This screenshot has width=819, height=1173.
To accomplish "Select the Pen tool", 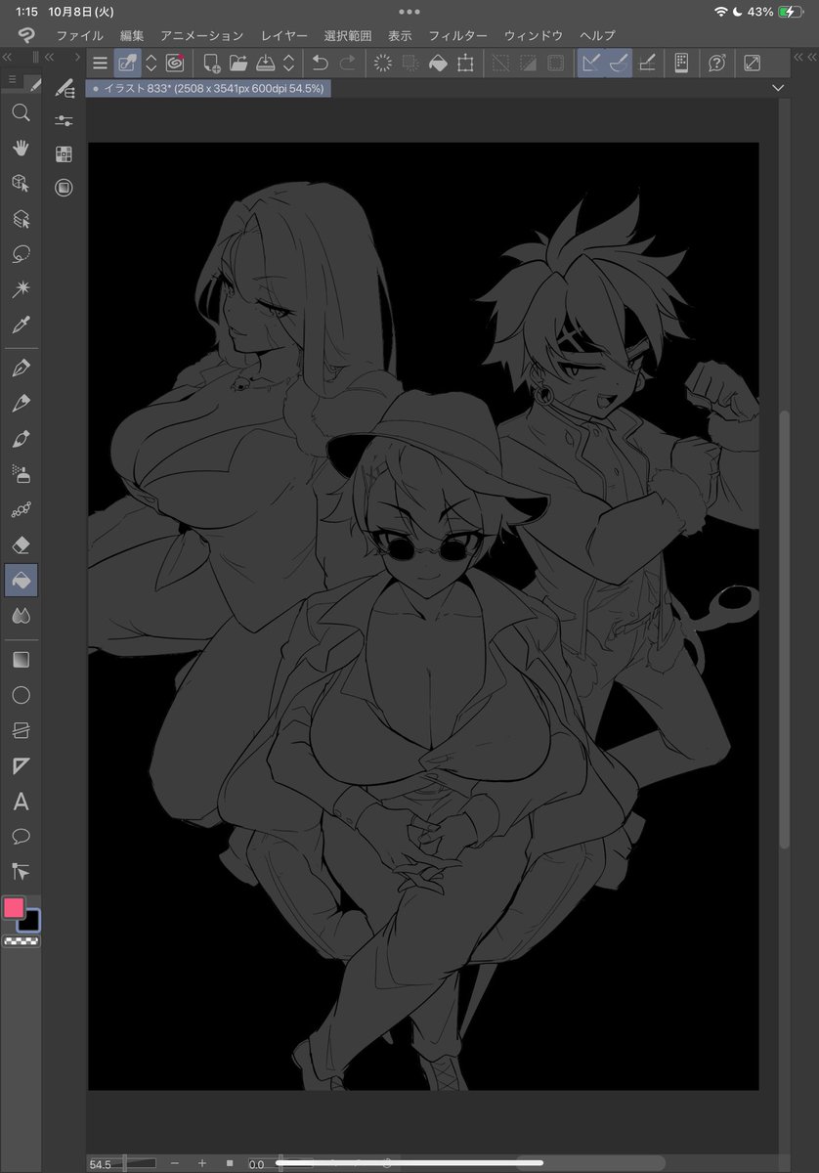I will pos(21,369).
